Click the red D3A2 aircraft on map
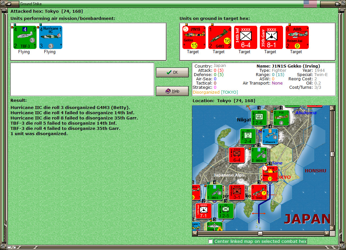346x250 pixels. [259, 192]
